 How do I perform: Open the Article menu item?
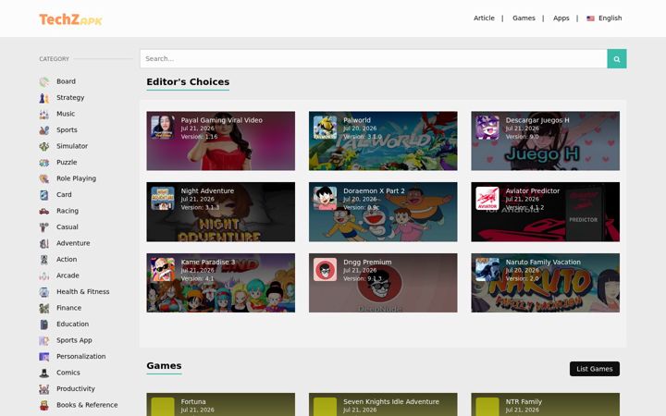tap(484, 18)
